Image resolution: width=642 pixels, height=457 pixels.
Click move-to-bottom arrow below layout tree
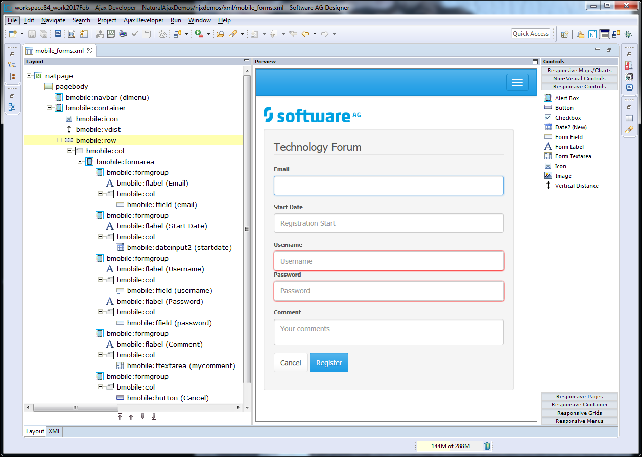click(x=154, y=417)
